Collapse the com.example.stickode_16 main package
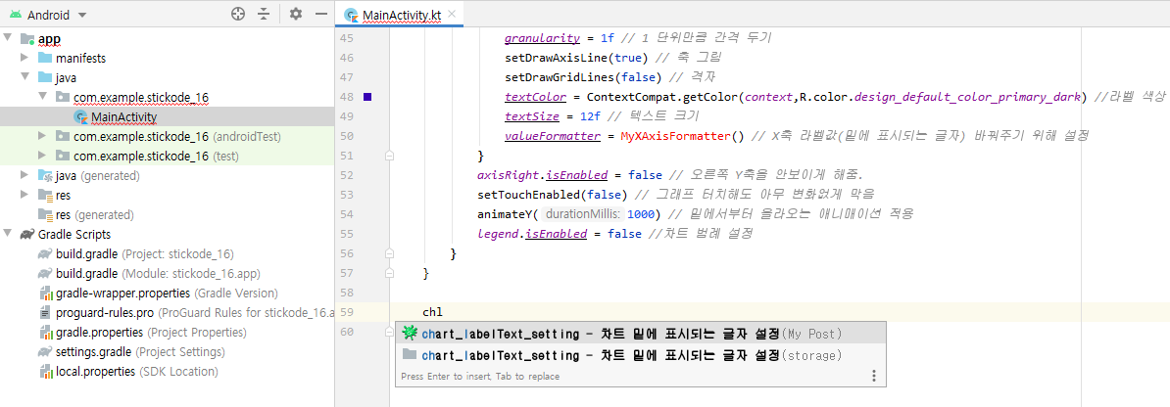This screenshot has width=1170, height=407. [42, 97]
